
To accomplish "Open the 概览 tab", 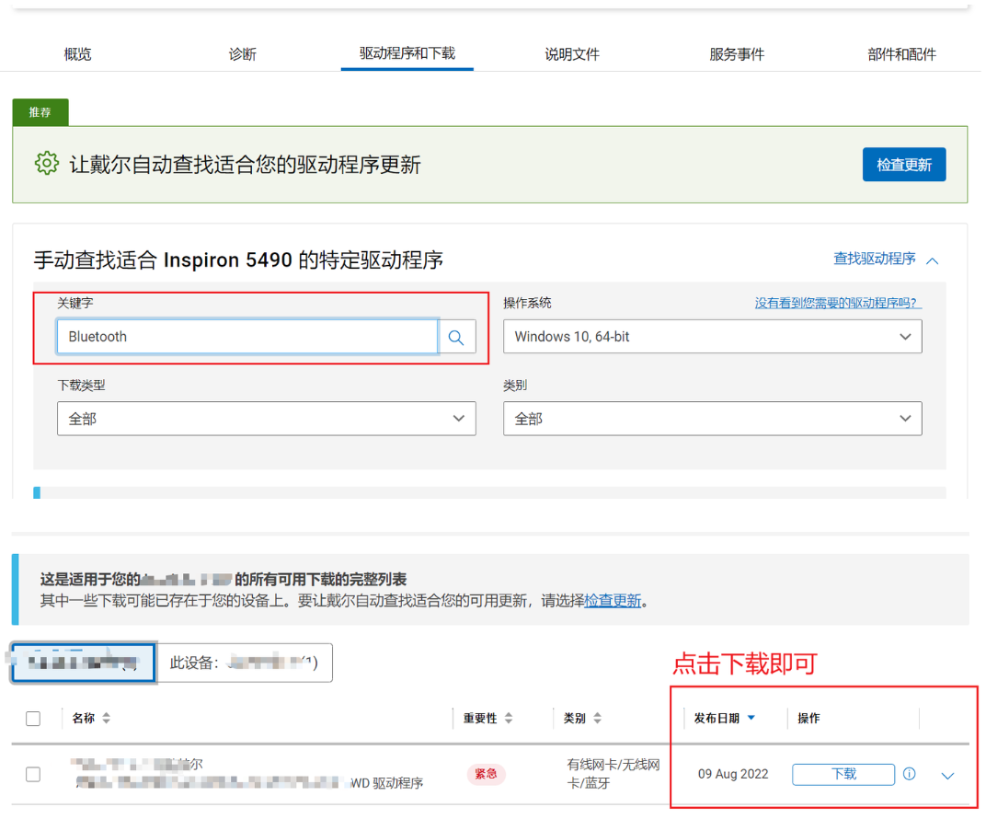I will (x=77, y=54).
